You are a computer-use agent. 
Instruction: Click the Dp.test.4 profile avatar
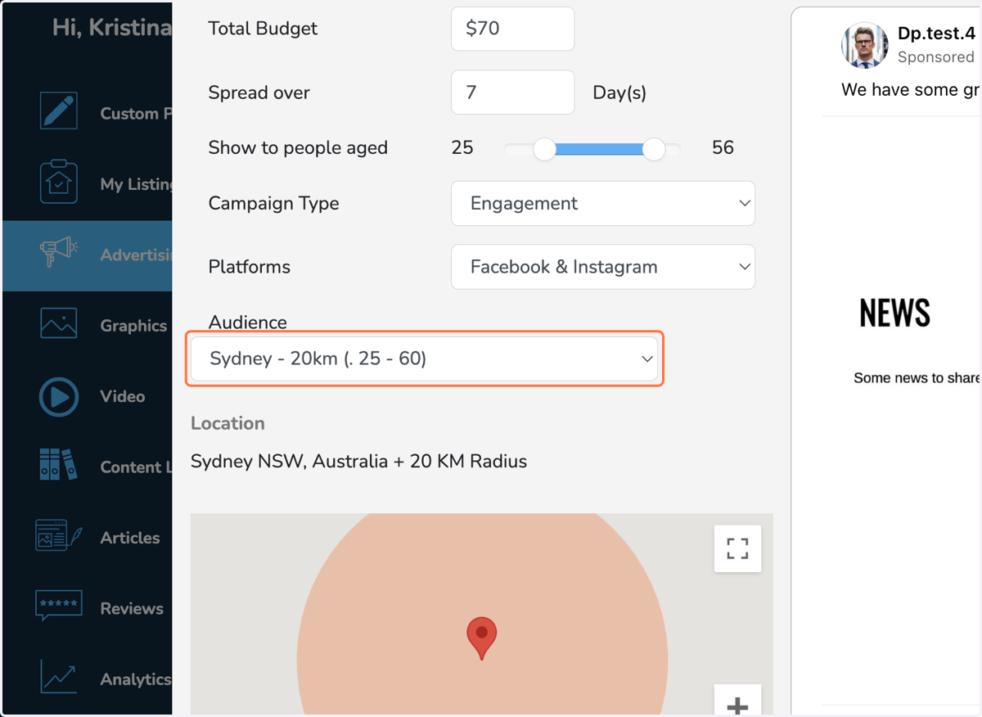(864, 45)
